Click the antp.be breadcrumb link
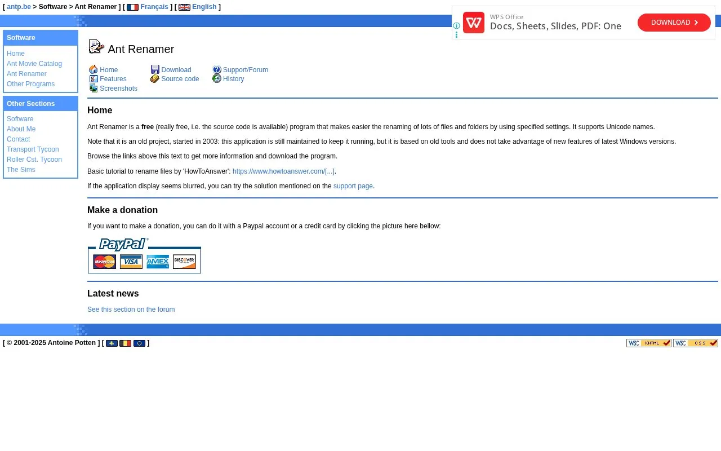 19,7
